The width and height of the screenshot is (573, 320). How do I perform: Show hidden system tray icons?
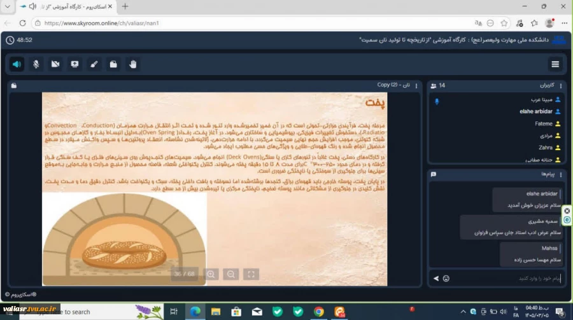tap(463, 312)
